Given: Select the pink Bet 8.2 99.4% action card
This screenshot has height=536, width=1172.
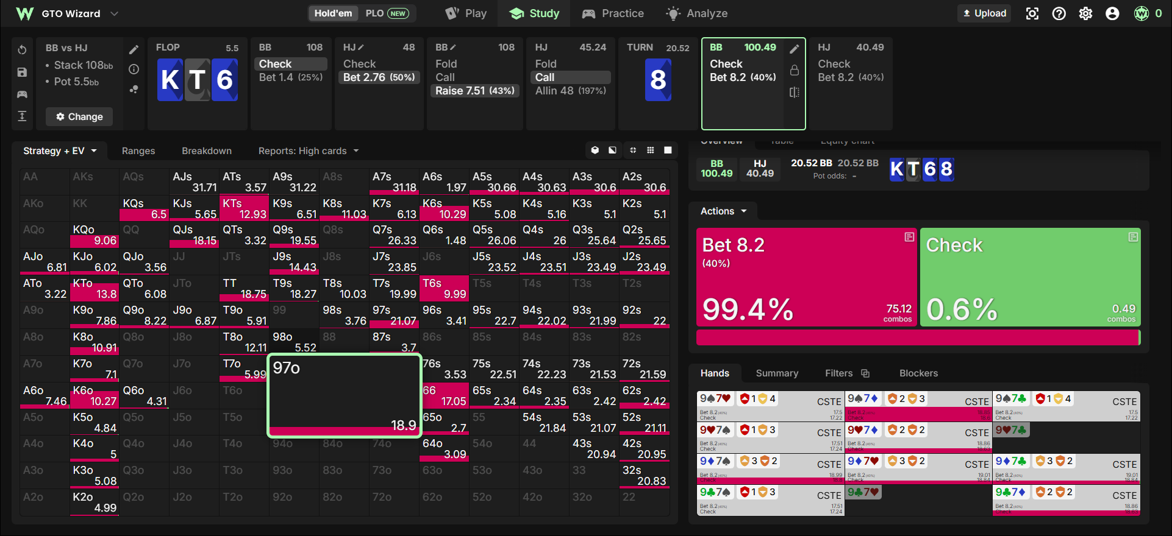Looking at the screenshot, I should [807, 277].
